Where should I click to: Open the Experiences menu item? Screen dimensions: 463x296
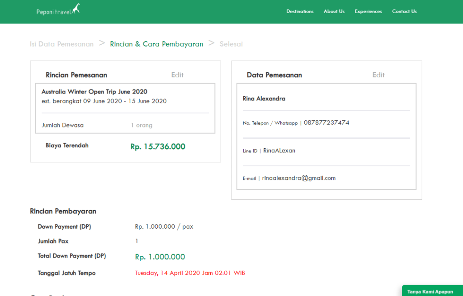pos(368,11)
